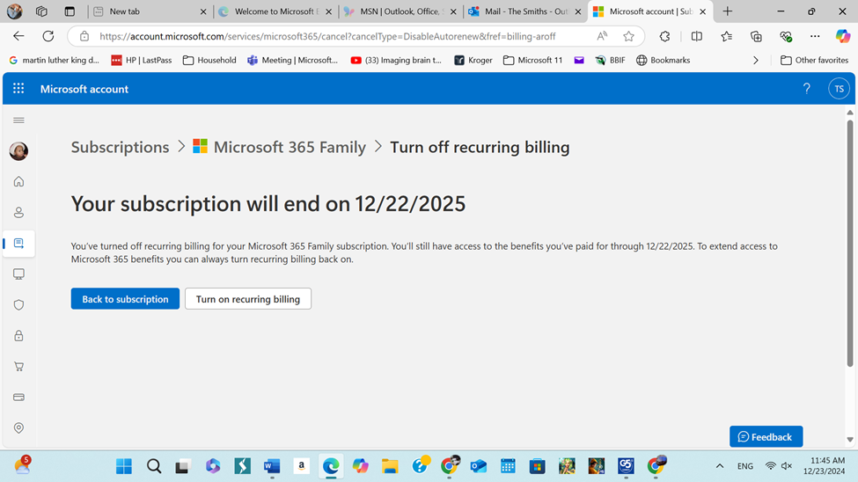This screenshot has width=858, height=482.
Task: Close the Microsoft account tab
Action: point(702,11)
